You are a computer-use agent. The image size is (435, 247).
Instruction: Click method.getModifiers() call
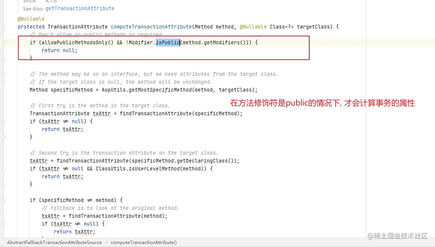pos(215,42)
